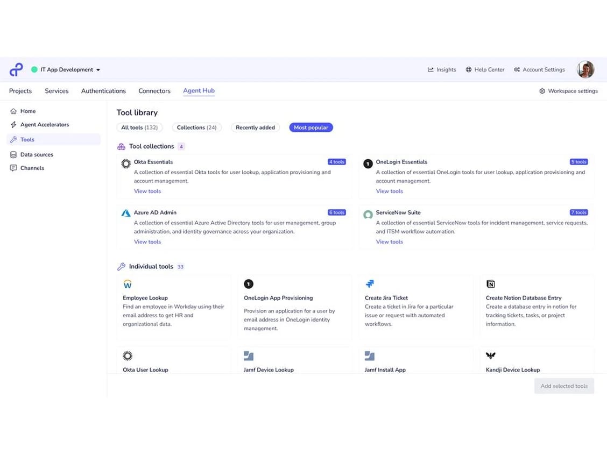Filter by Collections (24)
Viewport: 607px width, 455px height.
point(196,127)
